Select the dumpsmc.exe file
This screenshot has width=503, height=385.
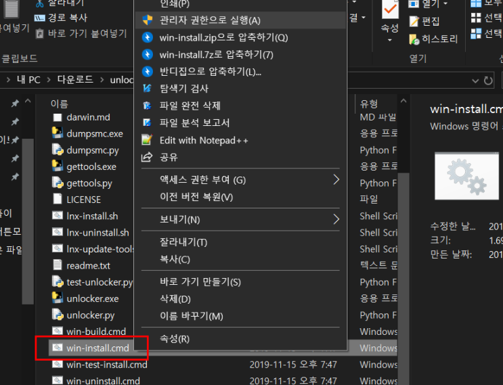point(95,134)
